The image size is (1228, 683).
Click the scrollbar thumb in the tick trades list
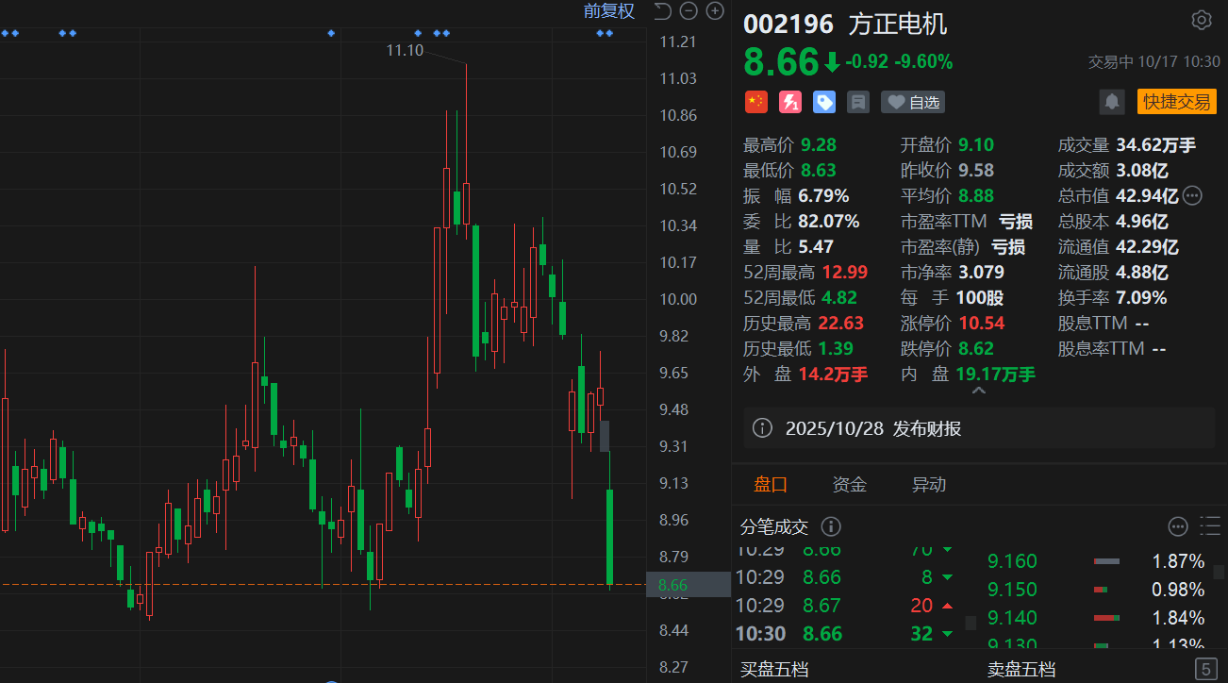click(971, 623)
